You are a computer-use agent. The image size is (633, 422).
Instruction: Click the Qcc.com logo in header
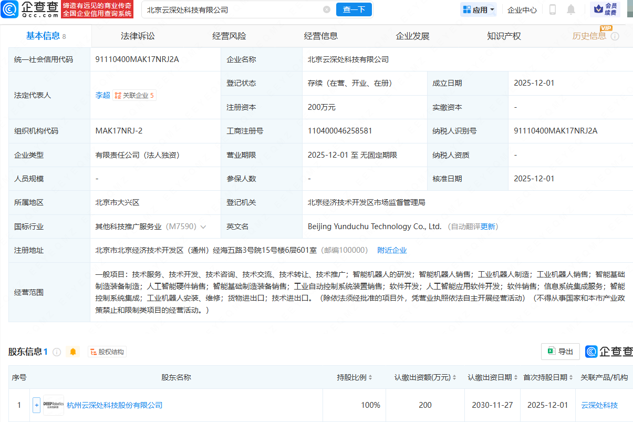[30, 9]
